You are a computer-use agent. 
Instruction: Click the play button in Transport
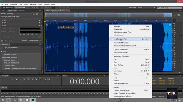[17, 79]
